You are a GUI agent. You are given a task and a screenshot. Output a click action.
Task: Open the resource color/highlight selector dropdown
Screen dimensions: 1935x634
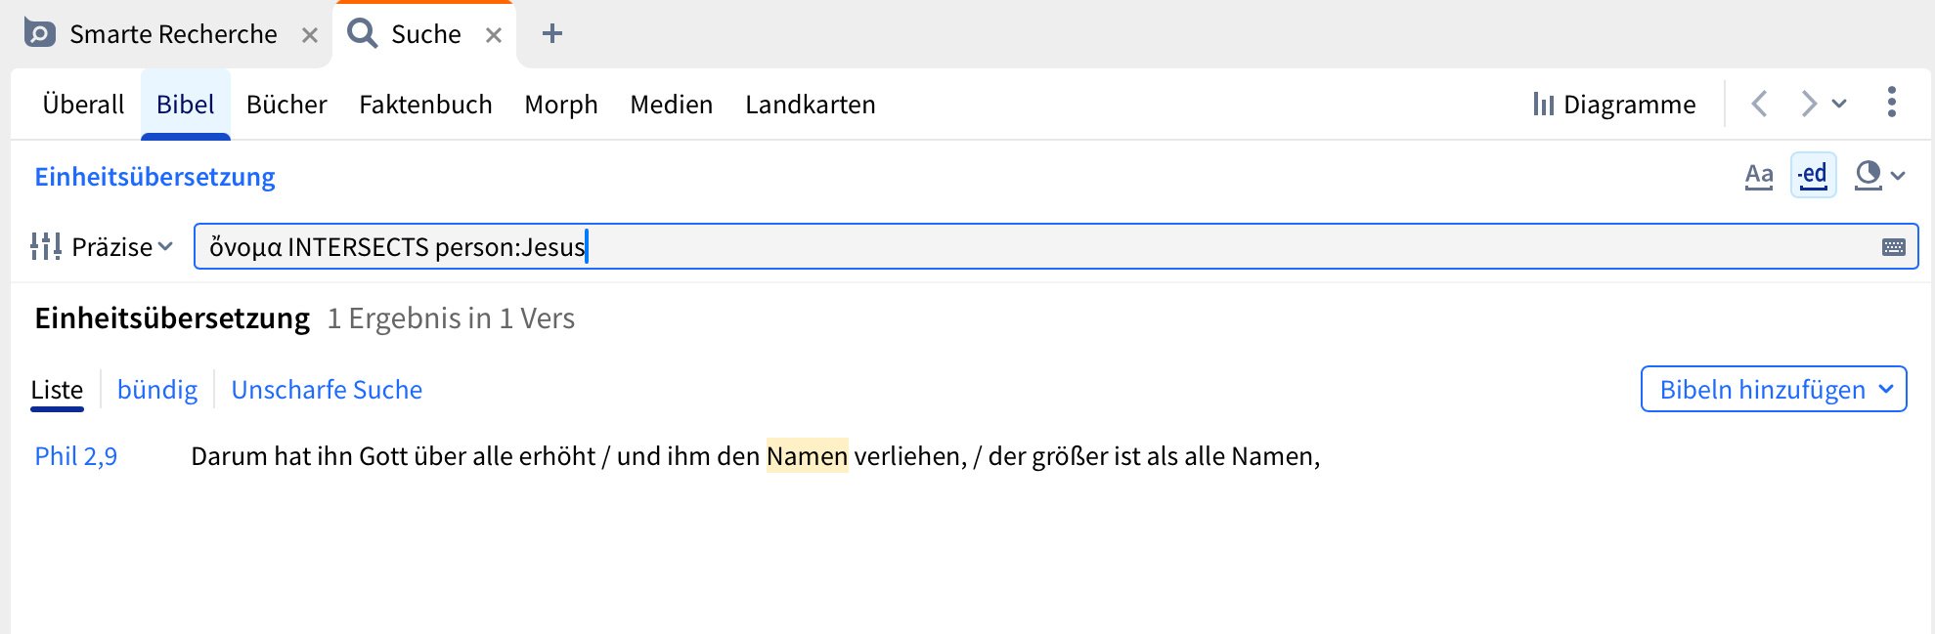(1879, 176)
